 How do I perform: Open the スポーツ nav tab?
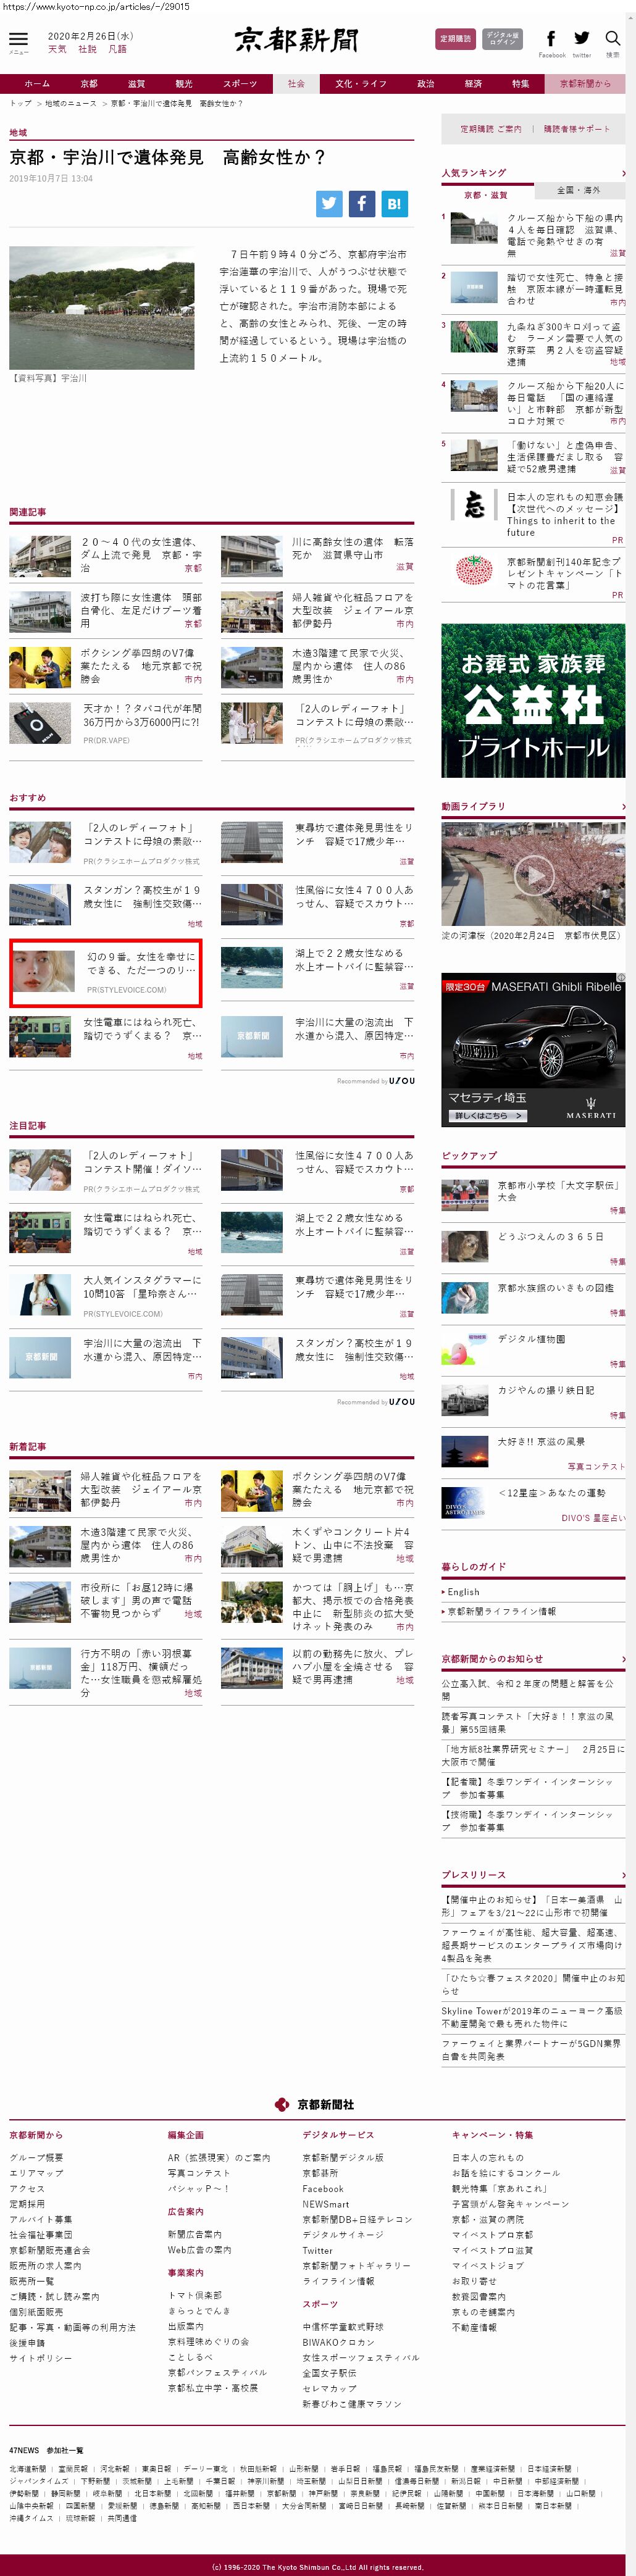pyautogui.click(x=240, y=84)
